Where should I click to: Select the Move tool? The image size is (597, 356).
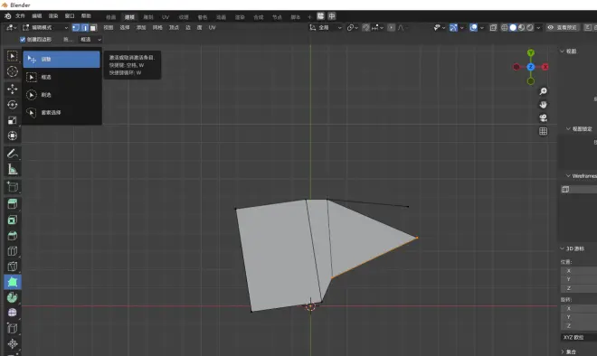(12, 89)
